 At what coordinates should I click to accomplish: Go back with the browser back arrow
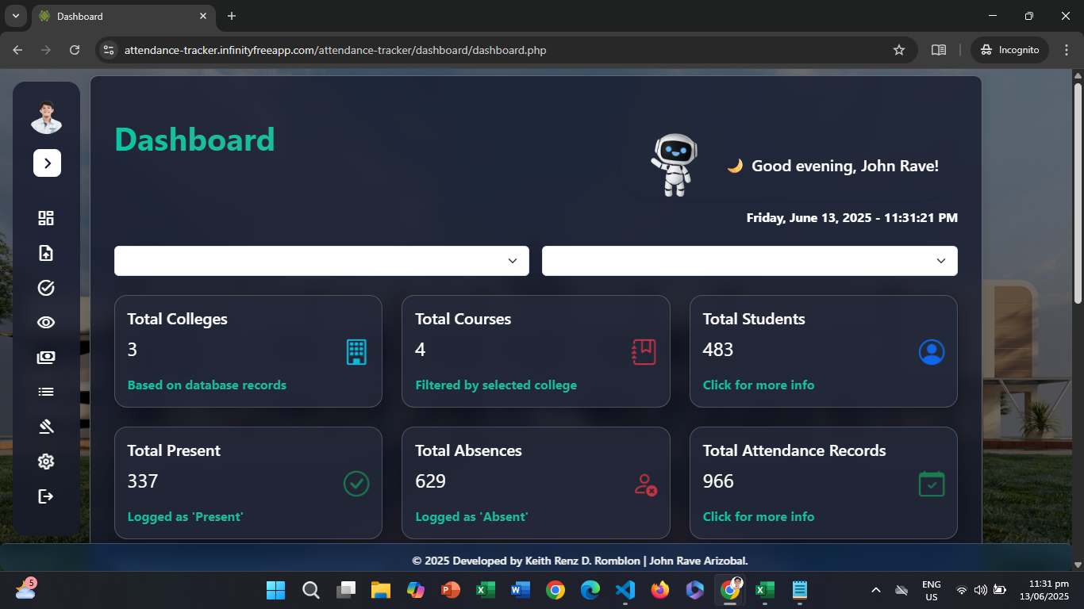17,50
